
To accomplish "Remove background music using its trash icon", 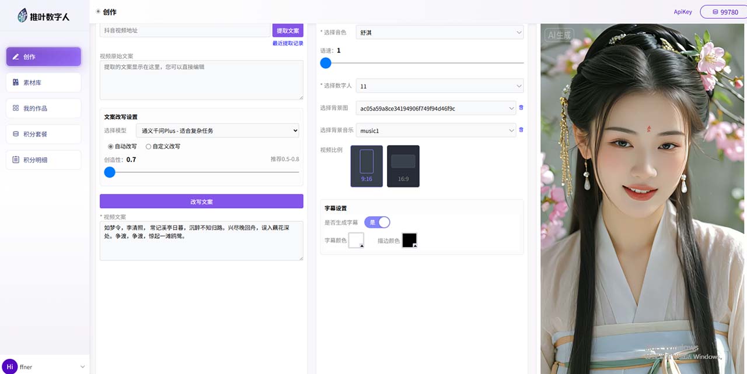I will [x=521, y=130].
